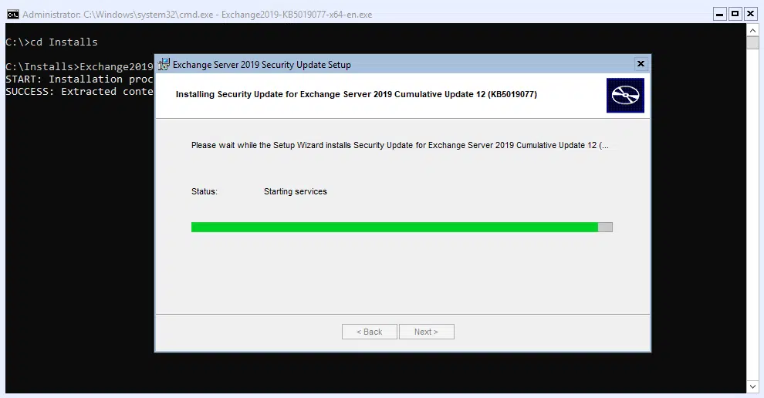Click the 'Please wait while the Setup Wizard' message
The image size is (764, 398).
[x=400, y=145]
